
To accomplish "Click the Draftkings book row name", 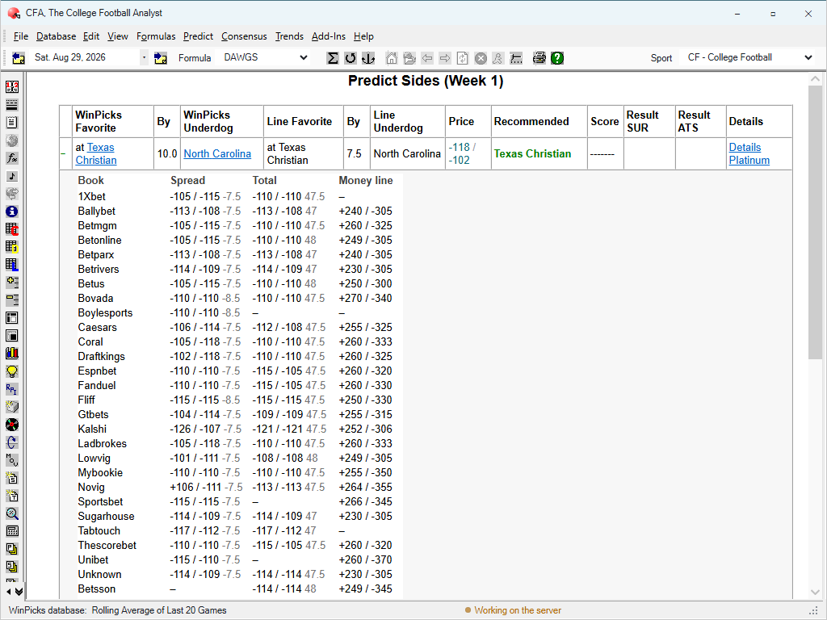I will (x=101, y=356).
